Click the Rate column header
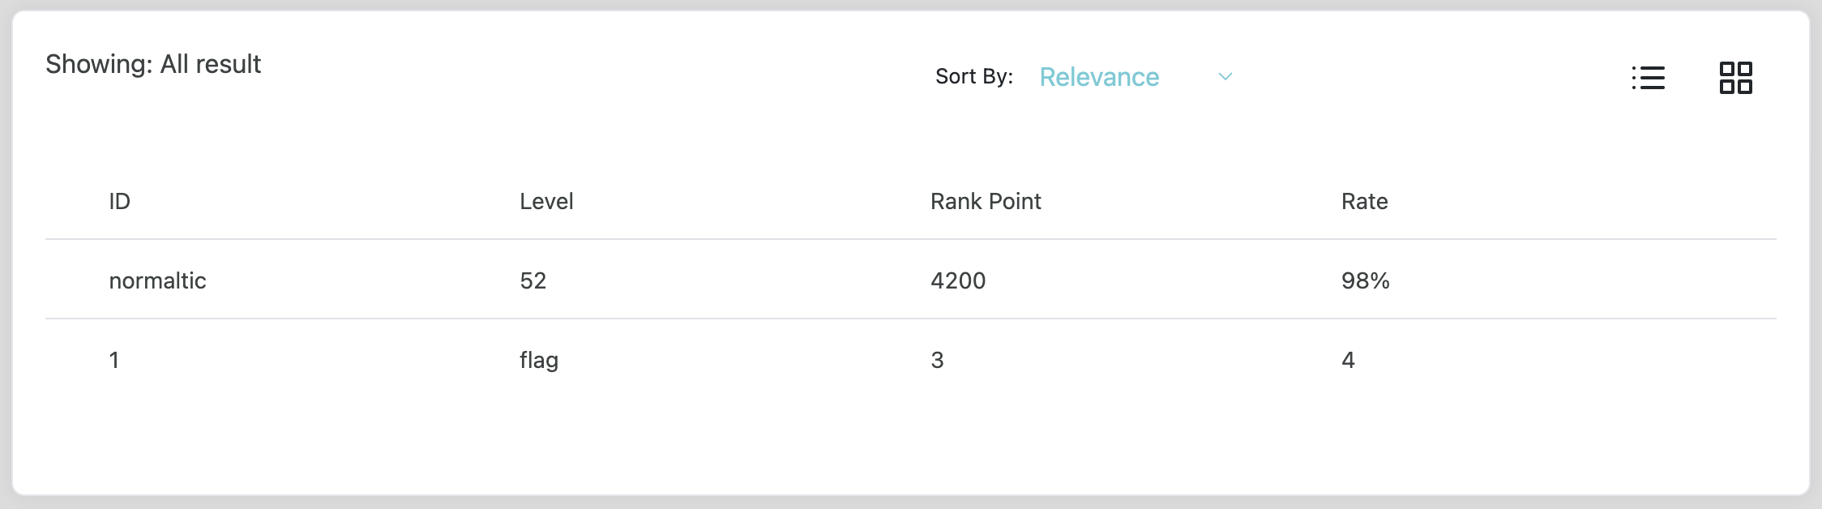The image size is (1822, 509). point(1364,201)
